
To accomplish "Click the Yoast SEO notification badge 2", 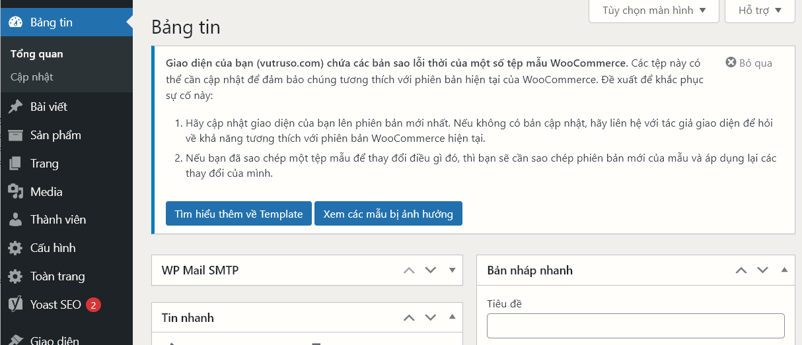I will click(x=93, y=305).
